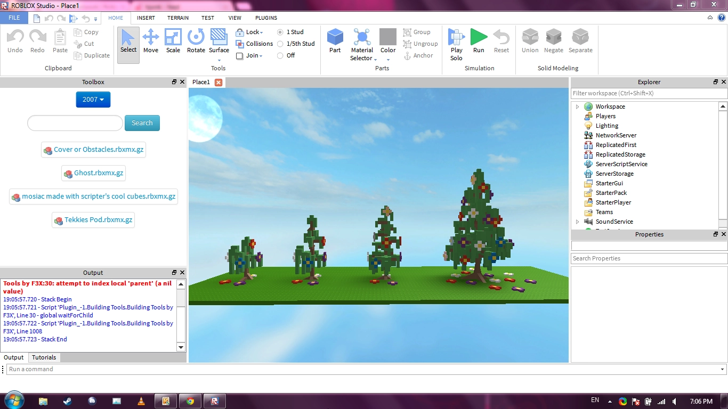Click the Union solid modeling icon
The width and height of the screenshot is (728, 409).
[530, 41]
